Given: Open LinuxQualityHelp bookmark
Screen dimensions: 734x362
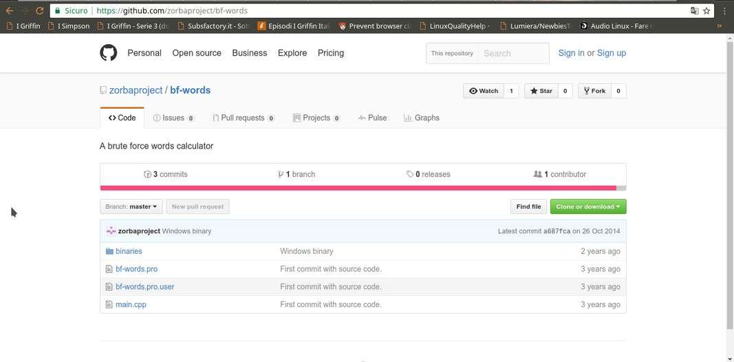Looking at the screenshot, I should (x=455, y=26).
